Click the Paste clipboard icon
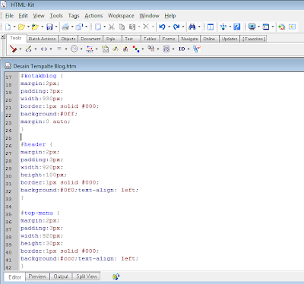Screen dimensions: 304x284 (132, 27)
